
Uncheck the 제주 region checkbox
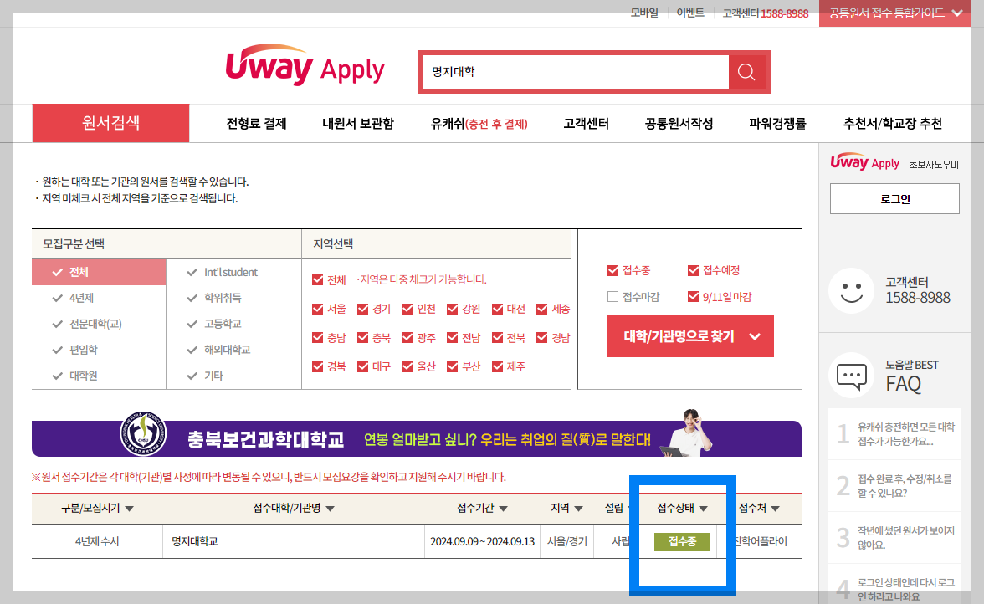click(498, 366)
